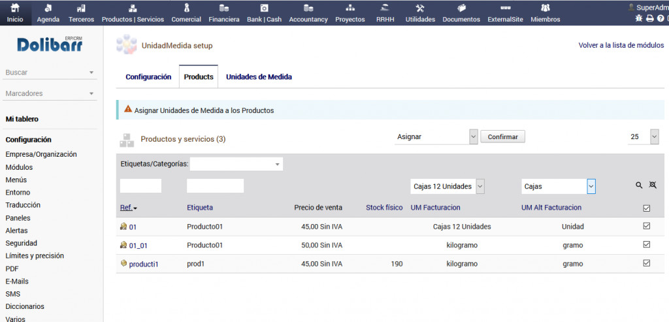
Task: Open the Comercial menu
Action: pyautogui.click(x=186, y=13)
